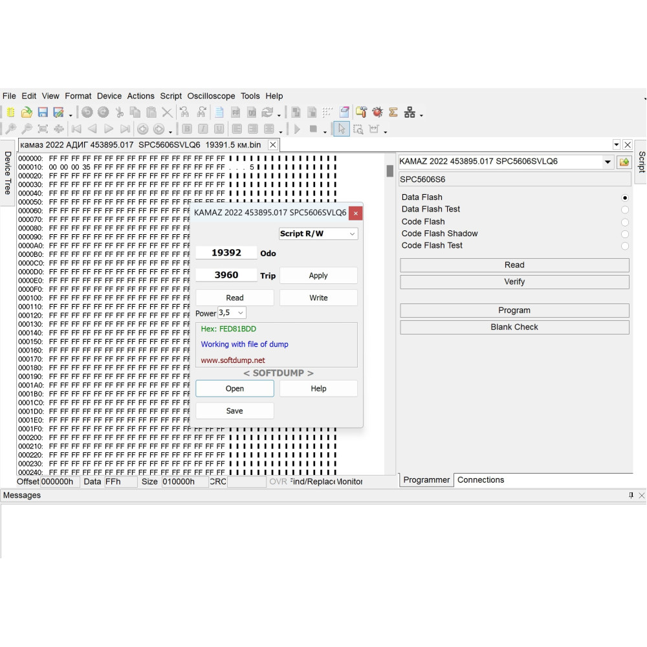This screenshot has height=647, width=647.
Task: Click the Paste clipboard icon
Action: [151, 112]
